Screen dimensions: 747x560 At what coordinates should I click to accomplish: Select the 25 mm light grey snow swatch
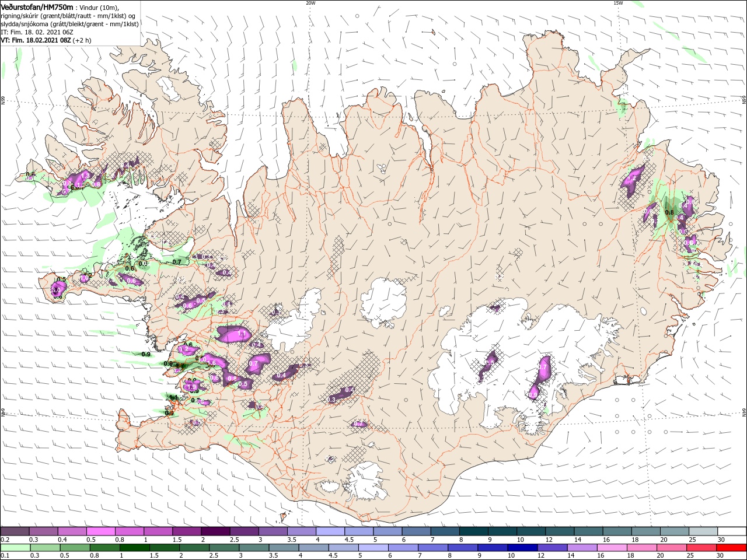pyautogui.click(x=702, y=531)
